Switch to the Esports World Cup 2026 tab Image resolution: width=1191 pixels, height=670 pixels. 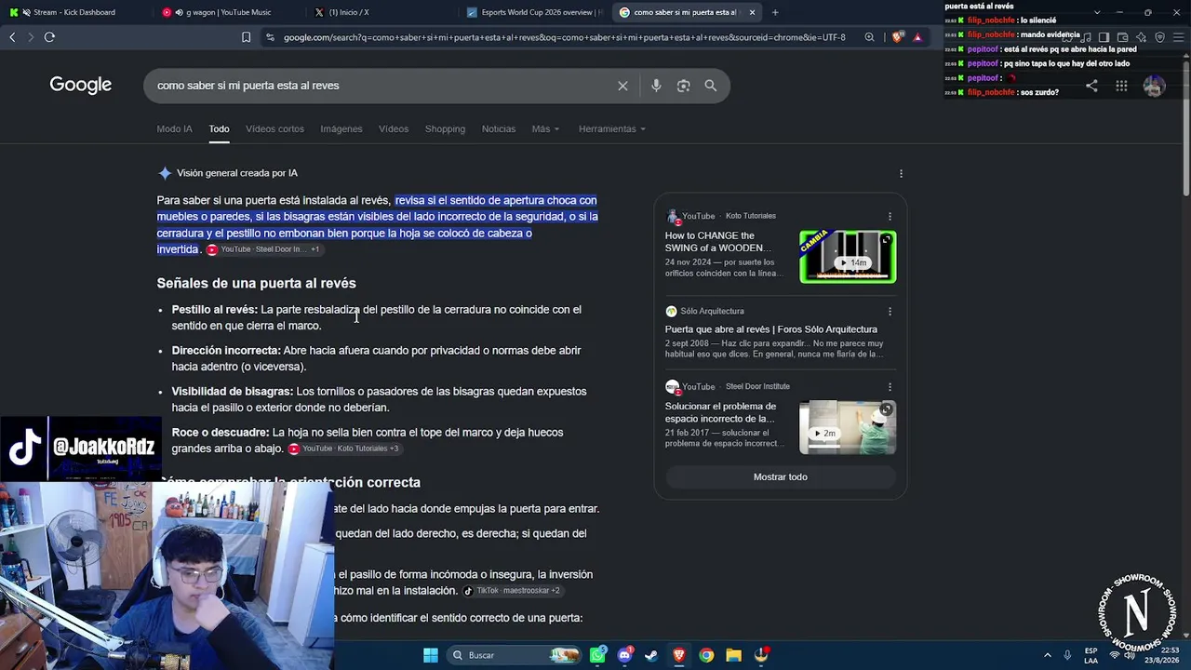[535, 12]
